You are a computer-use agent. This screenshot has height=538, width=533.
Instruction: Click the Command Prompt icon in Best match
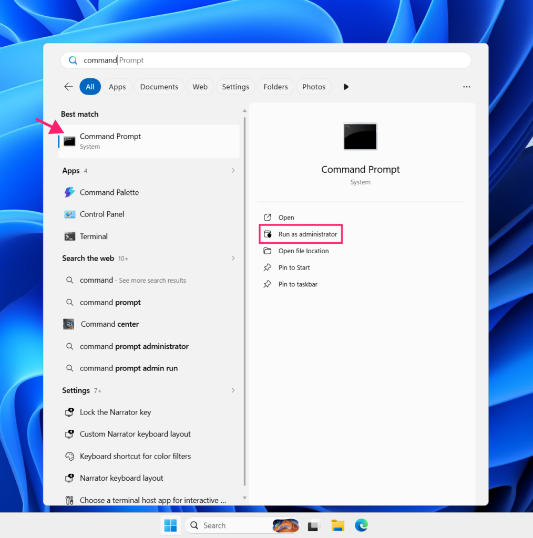[69, 141]
